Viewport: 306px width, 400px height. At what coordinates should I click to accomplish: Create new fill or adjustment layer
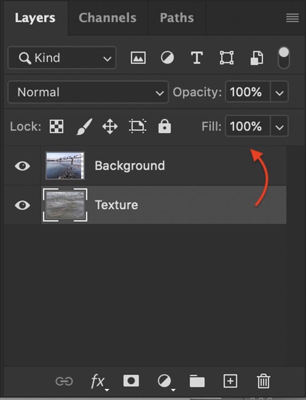[165, 382]
